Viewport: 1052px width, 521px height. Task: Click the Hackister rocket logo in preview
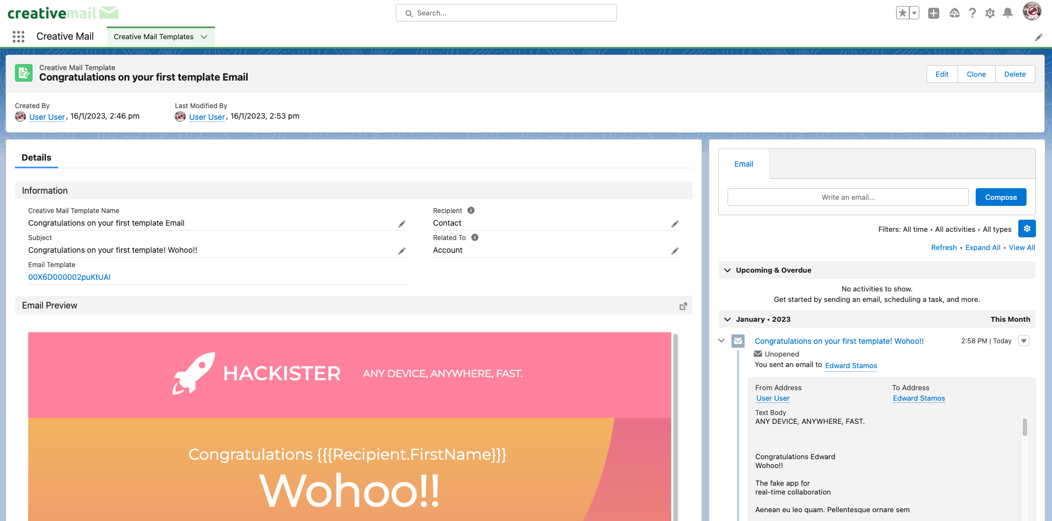coord(193,374)
